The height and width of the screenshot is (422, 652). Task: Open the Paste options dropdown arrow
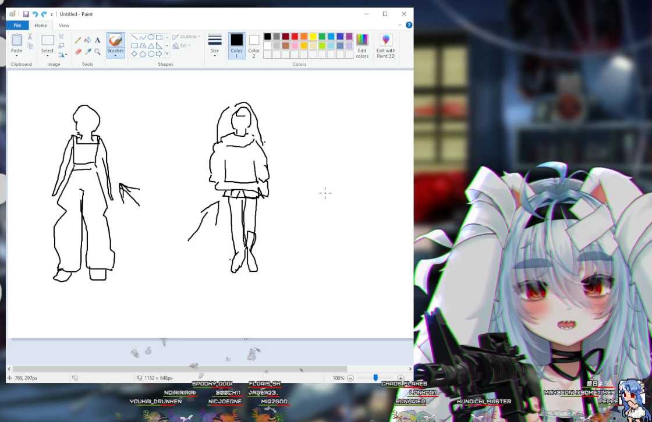click(x=17, y=56)
